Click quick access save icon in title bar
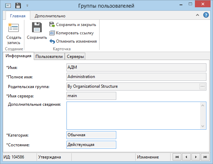The height and width of the screenshot is (164, 213). pyautogui.click(x=18, y=6)
